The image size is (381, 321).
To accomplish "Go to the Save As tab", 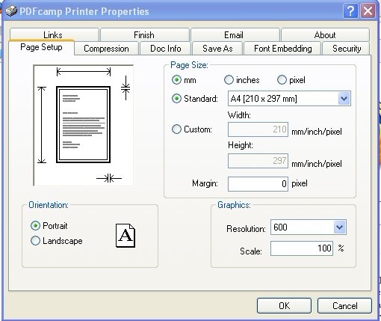I will (217, 49).
